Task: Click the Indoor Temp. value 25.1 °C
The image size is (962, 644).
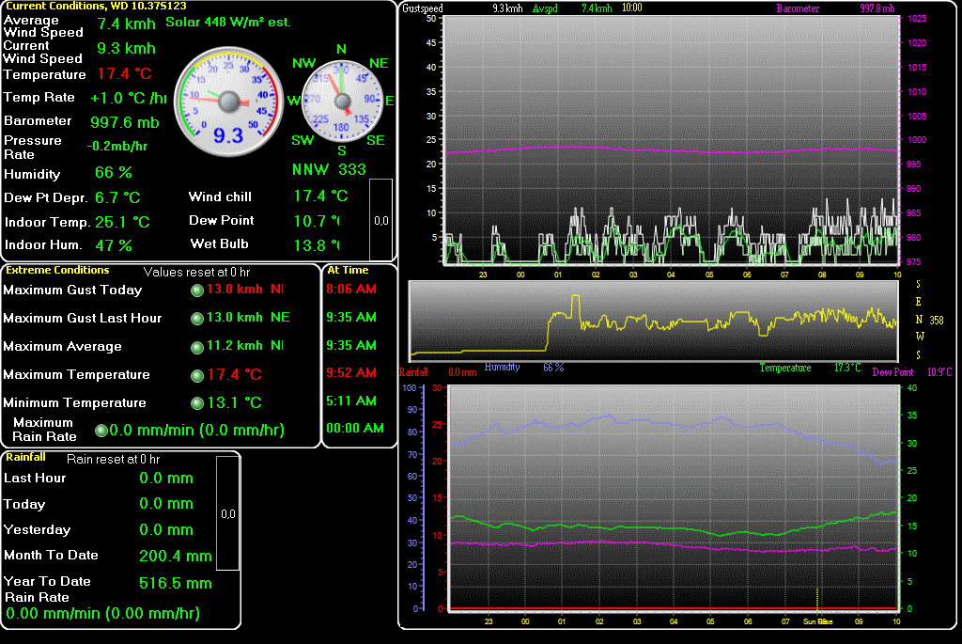Action: point(122,222)
